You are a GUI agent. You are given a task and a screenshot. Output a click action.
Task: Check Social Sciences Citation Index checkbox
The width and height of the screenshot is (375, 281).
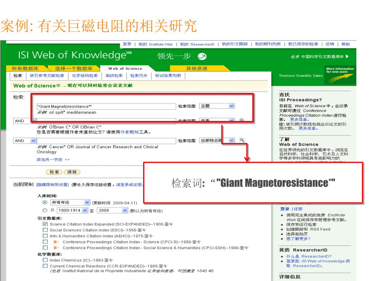pyautogui.click(x=45, y=230)
